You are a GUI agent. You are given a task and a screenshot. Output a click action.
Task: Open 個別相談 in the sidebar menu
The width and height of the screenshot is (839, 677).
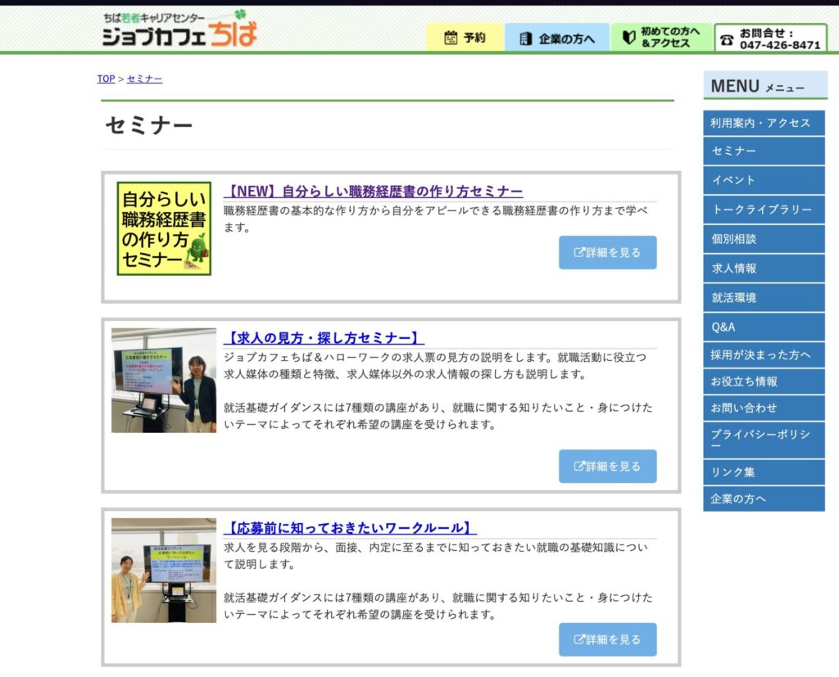764,238
